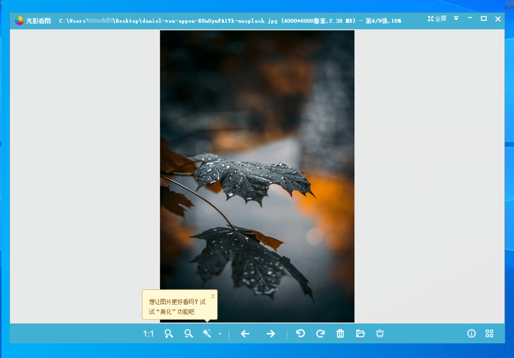Viewport: 514px width, 358px height.
Task: Delete the current image with the trash icon
Action: coord(340,334)
